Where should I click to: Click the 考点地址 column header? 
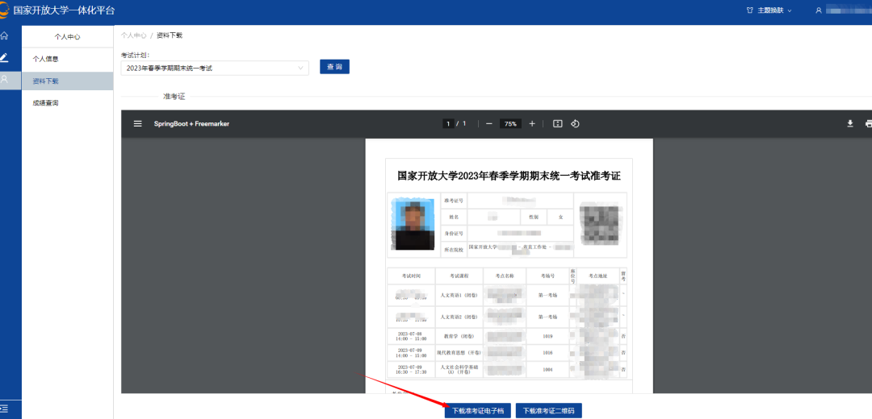pyautogui.click(x=597, y=276)
